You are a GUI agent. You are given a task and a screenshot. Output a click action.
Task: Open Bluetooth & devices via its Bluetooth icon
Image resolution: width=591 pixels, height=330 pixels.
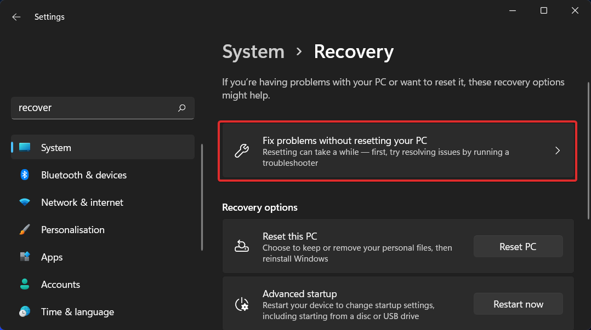[25, 175]
